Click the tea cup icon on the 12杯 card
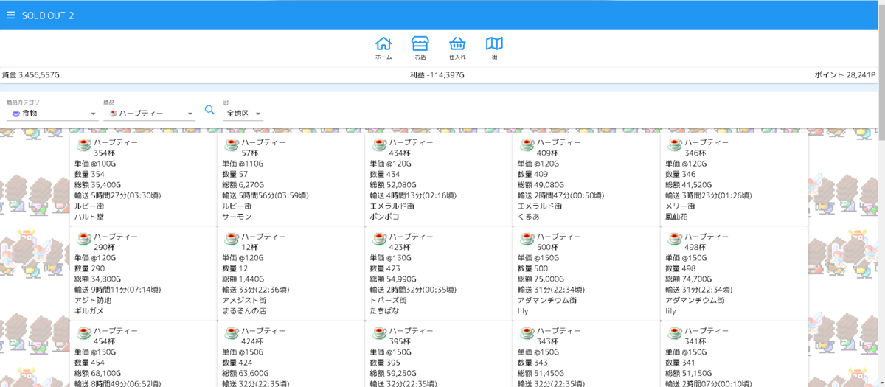Viewport: 885px width, 387px height. point(231,237)
